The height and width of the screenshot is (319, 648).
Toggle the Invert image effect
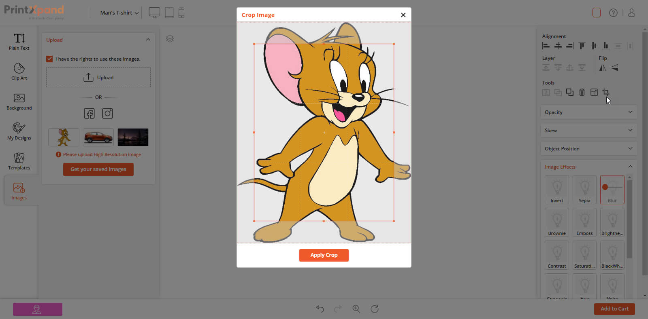556,190
